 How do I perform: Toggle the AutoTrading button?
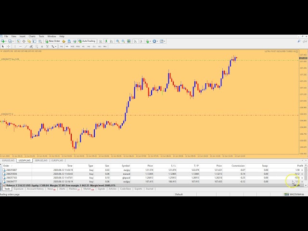coord(88,41)
